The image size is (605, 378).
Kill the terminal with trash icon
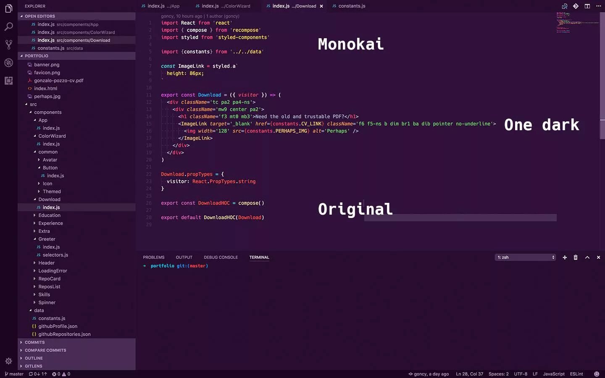pyautogui.click(x=576, y=257)
